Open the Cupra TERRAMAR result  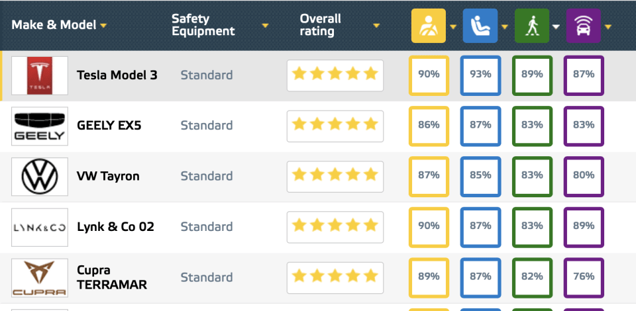(x=111, y=278)
